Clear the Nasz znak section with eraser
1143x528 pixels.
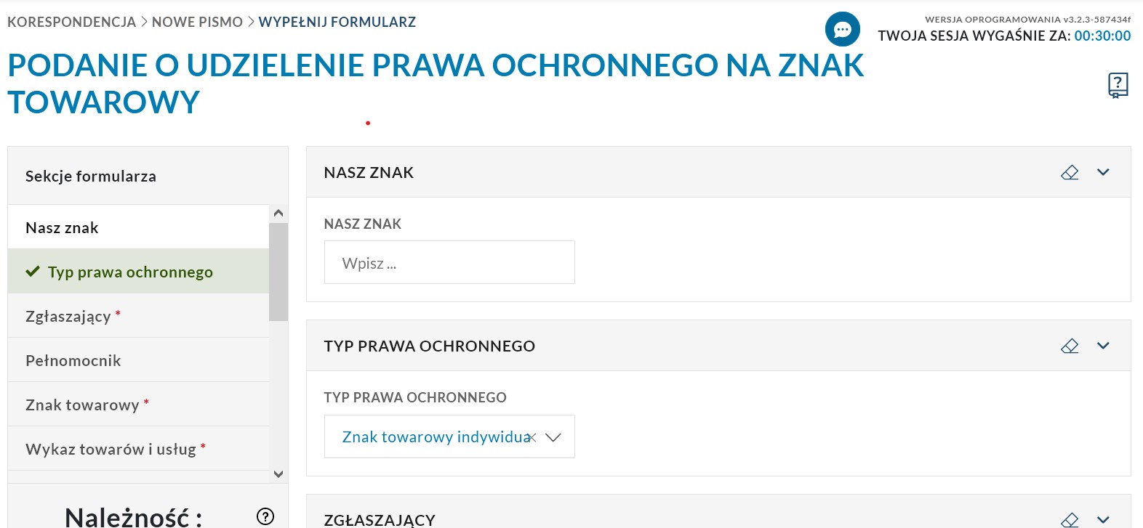(1070, 173)
